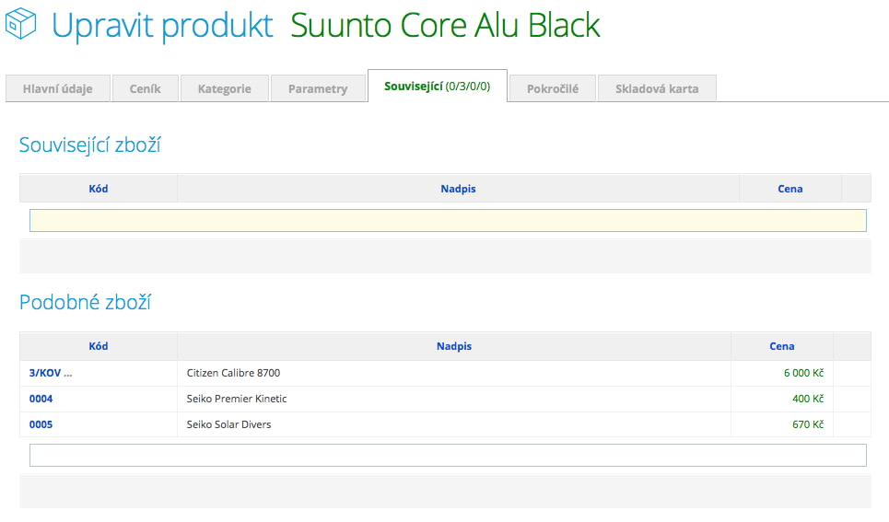The height and width of the screenshot is (522, 889).
Task: Sort Podobné zboží by Kód column
Action: point(98,346)
